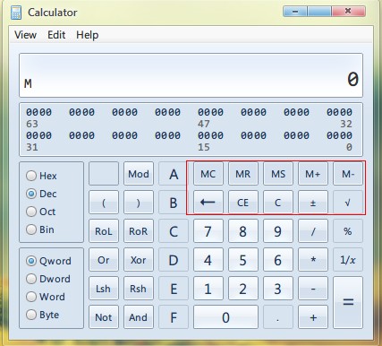This screenshot has width=382, height=346.
Task: Click the bit group above label 47
Action: [210, 112]
